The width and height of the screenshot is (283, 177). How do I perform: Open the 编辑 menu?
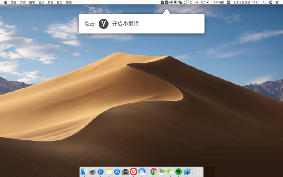click(x=32, y=2)
